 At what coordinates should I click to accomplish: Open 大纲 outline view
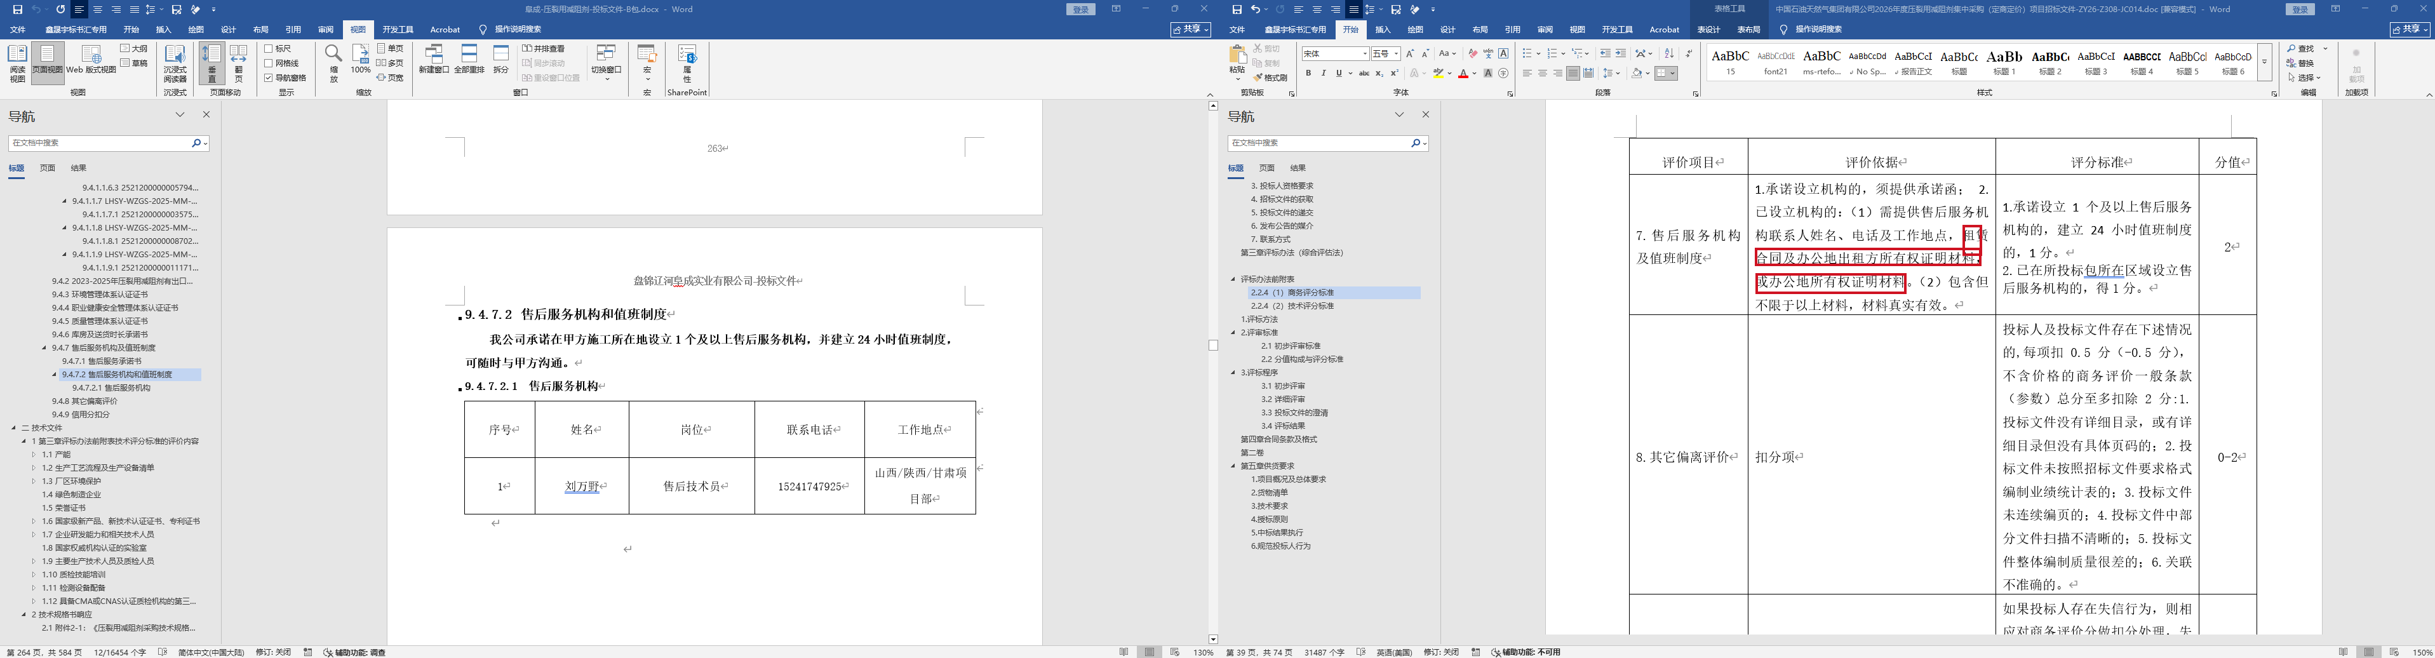[134, 48]
